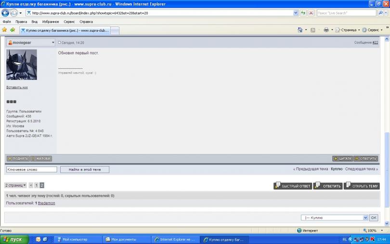390x244 pixels.
Task: Open the Правка menu
Action: coord(21,22)
